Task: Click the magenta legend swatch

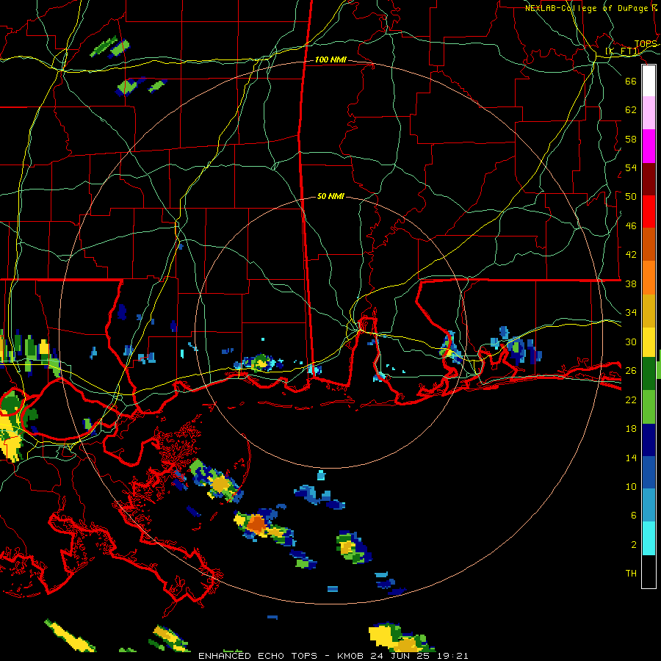Action: (x=649, y=146)
